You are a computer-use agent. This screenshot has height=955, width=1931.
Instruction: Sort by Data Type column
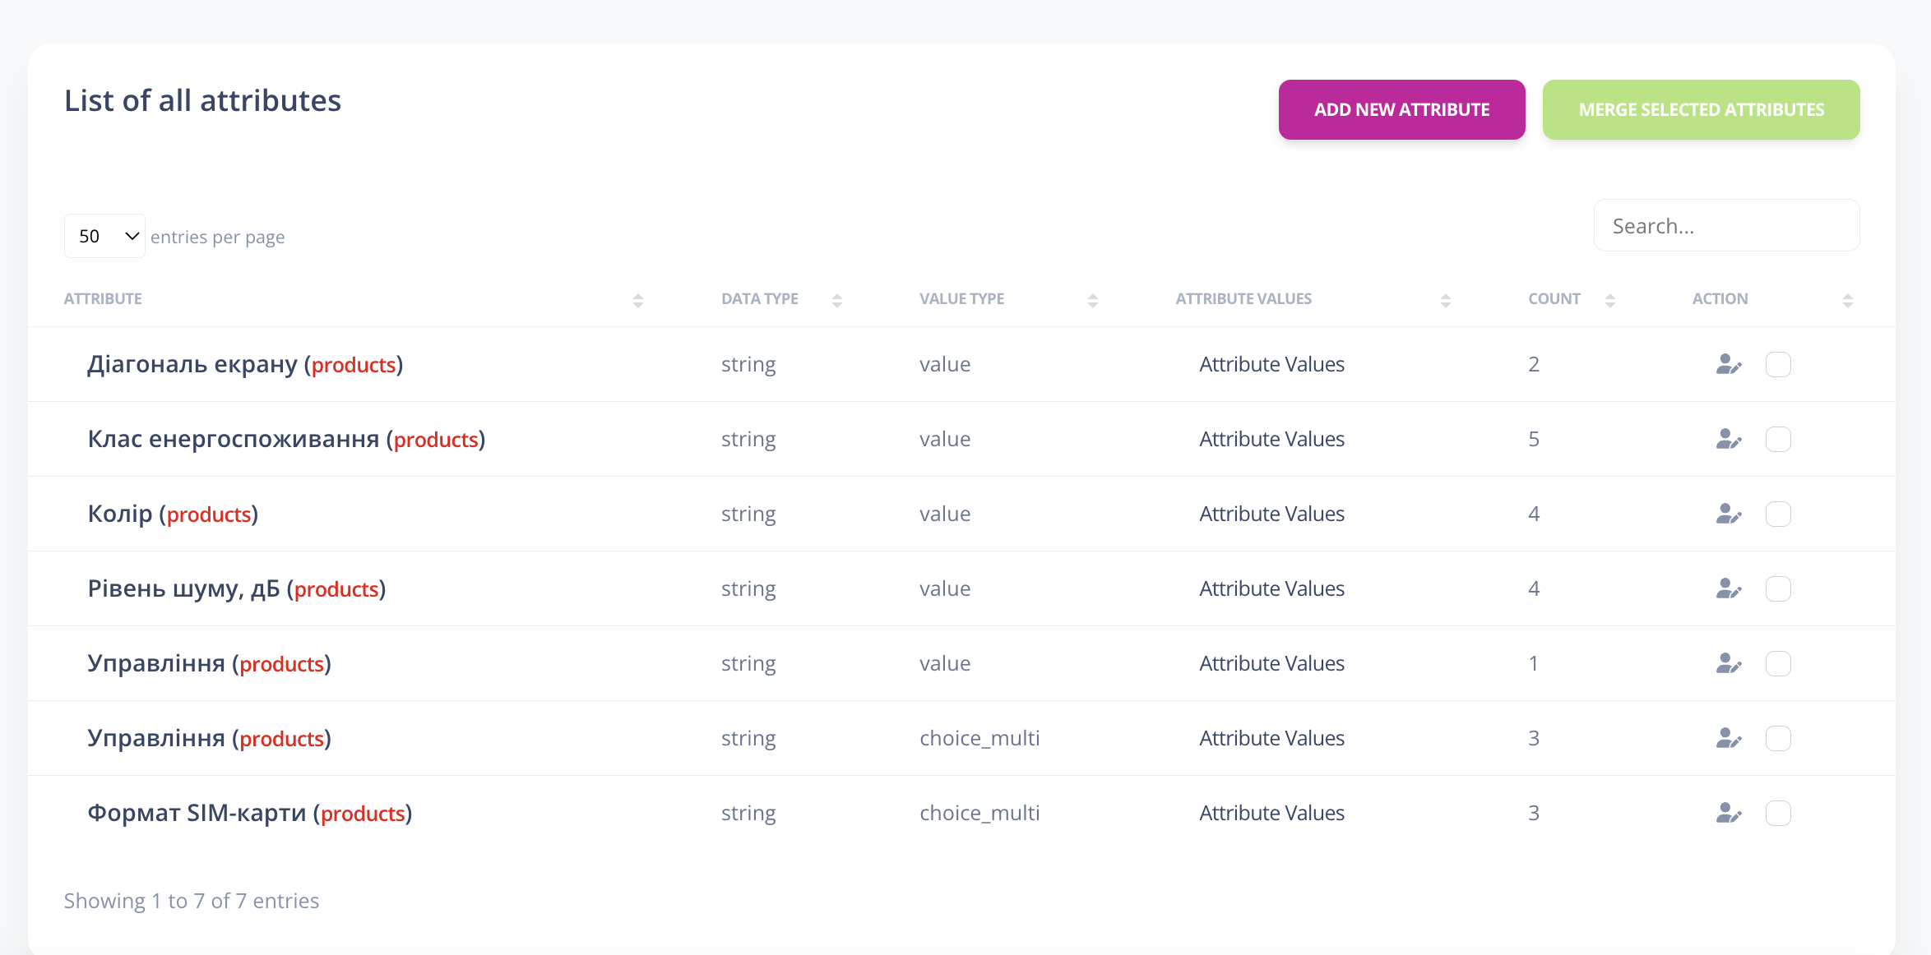point(760,299)
